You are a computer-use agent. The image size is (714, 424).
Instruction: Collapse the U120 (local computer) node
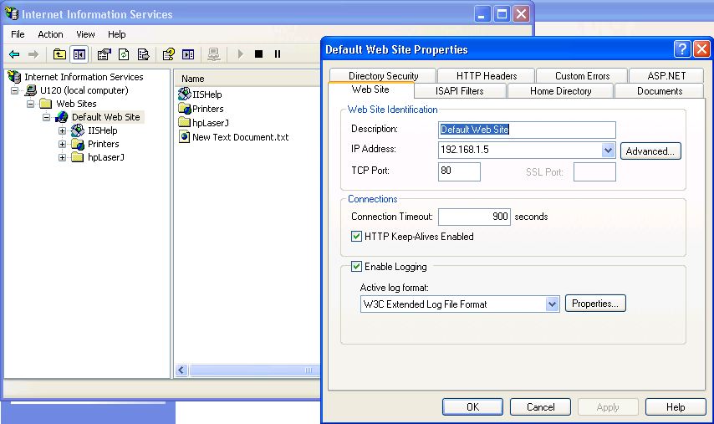pyautogui.click(x=14, y=90)
